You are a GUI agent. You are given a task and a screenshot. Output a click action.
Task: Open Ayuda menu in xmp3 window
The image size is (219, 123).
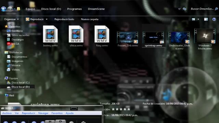pyautogui.click(x=69, y=113)
